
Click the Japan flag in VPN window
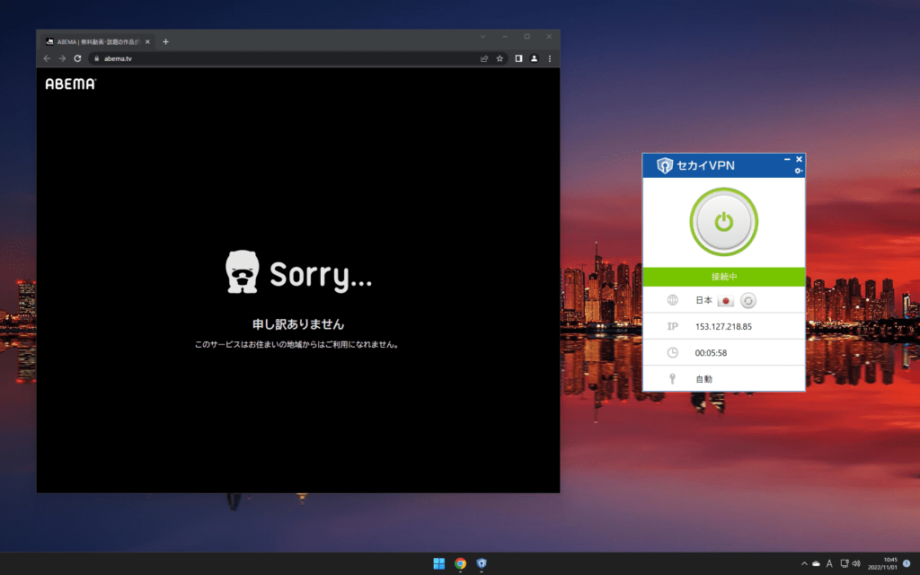[x=726, y=300]
